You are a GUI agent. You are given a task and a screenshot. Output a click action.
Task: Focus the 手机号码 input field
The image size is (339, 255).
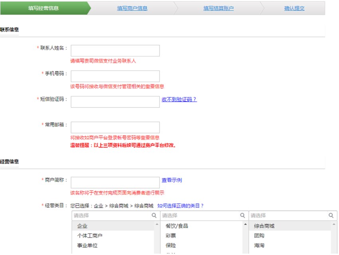[x=115, y=76]
